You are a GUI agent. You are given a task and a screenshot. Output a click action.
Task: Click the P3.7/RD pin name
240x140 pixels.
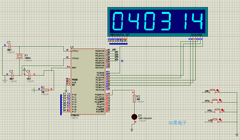100,112
